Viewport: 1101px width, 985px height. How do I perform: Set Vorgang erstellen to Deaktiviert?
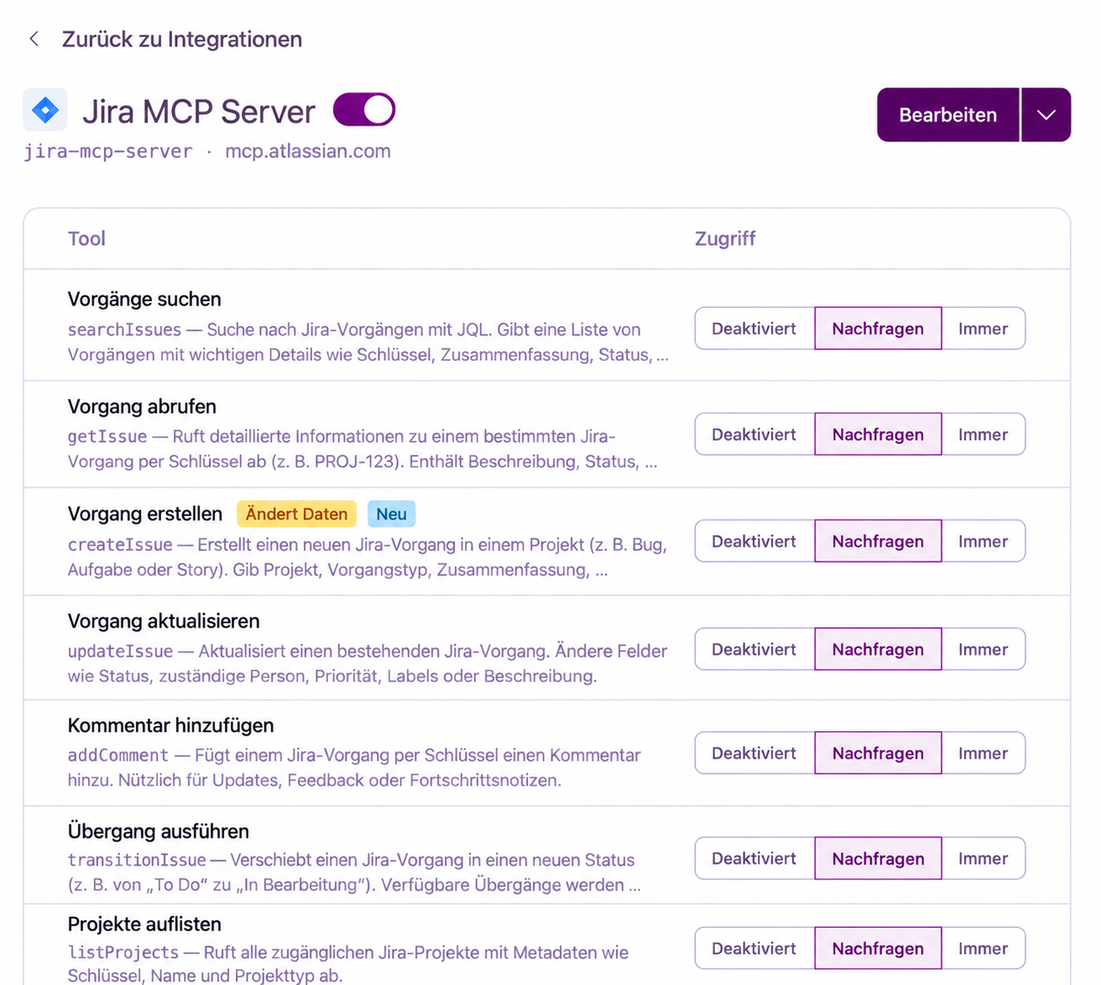[x=754, y=541]
